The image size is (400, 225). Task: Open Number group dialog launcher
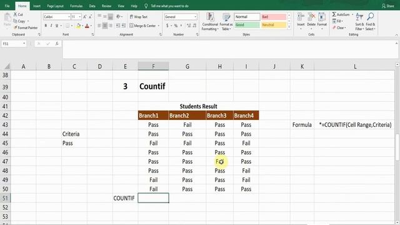[197, 34]
